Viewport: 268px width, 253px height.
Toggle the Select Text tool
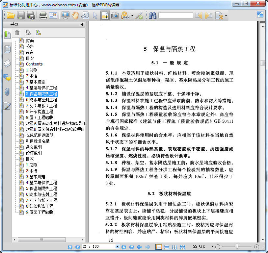click(x=105, y=15)
